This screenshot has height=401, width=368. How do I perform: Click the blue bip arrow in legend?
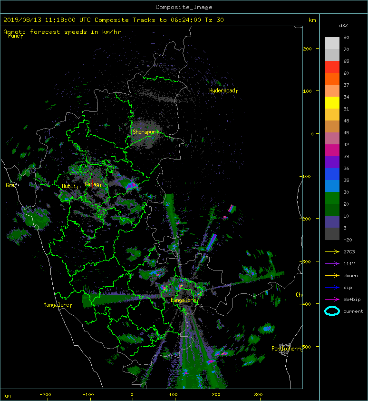pyautogui.click(x=332, y=288)
